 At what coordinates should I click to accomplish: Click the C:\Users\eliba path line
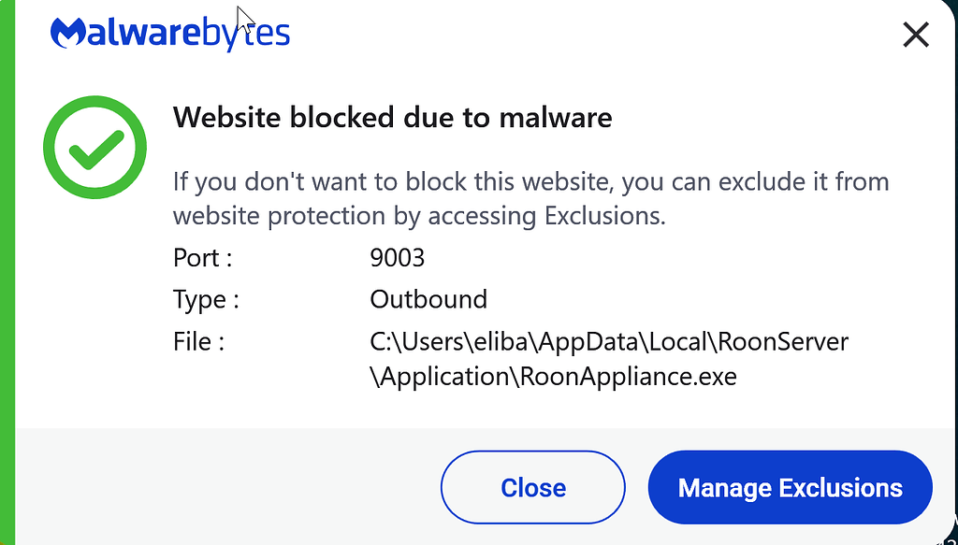click(x=609, y=342)
